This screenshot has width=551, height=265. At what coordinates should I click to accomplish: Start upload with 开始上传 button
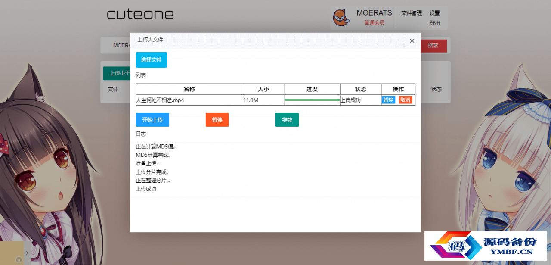(152, 120)
